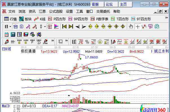170x112 pixels.
Task: Select the crosshair cursor tool
Action: point(138,27)
